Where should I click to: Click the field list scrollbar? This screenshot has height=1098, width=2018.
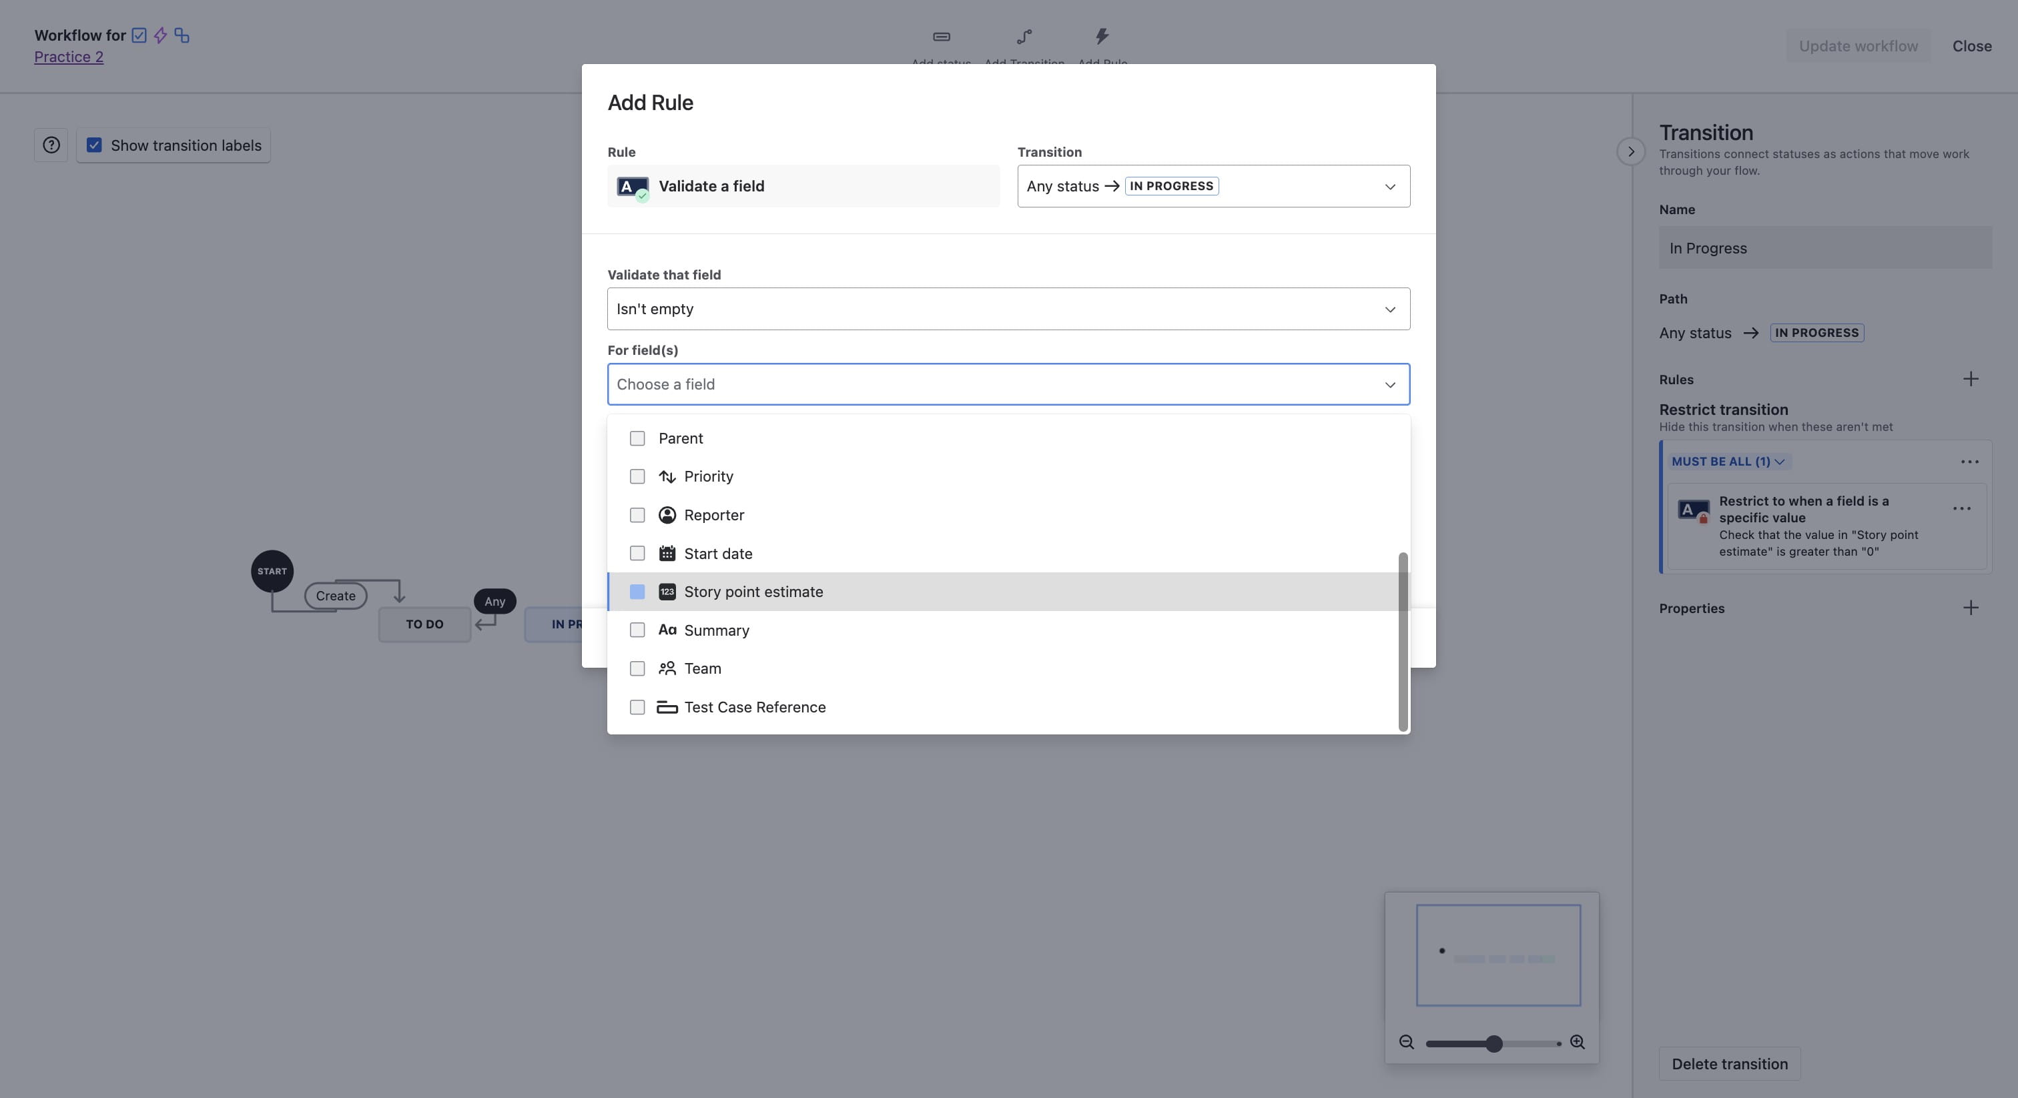point(1403,642)
